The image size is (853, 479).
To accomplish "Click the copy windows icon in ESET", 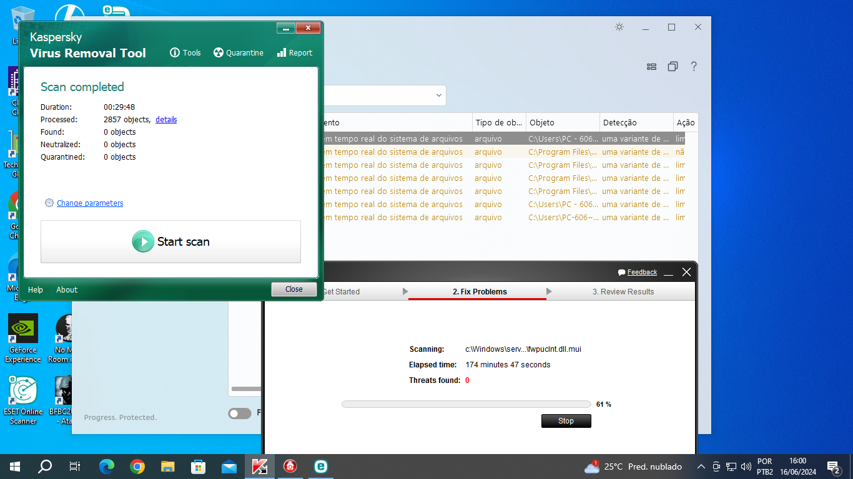I will point(673,67).
